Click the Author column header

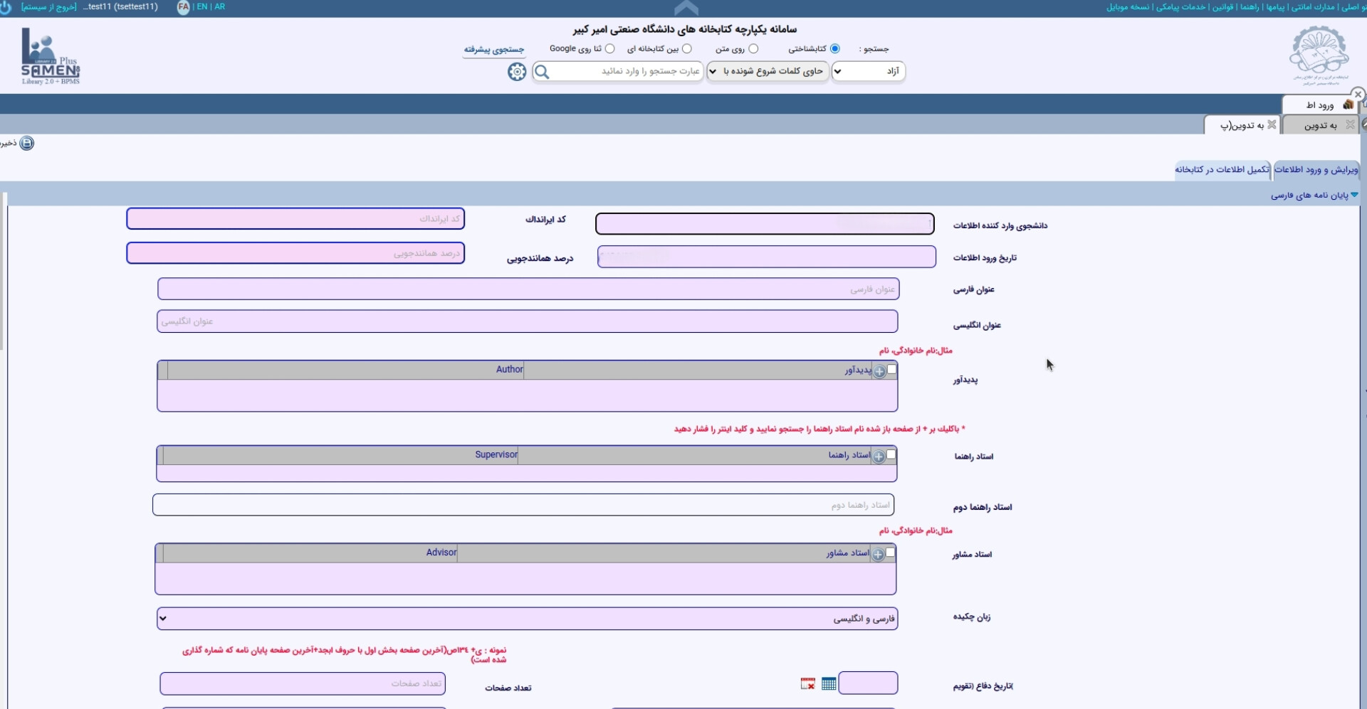pos(346,370)
